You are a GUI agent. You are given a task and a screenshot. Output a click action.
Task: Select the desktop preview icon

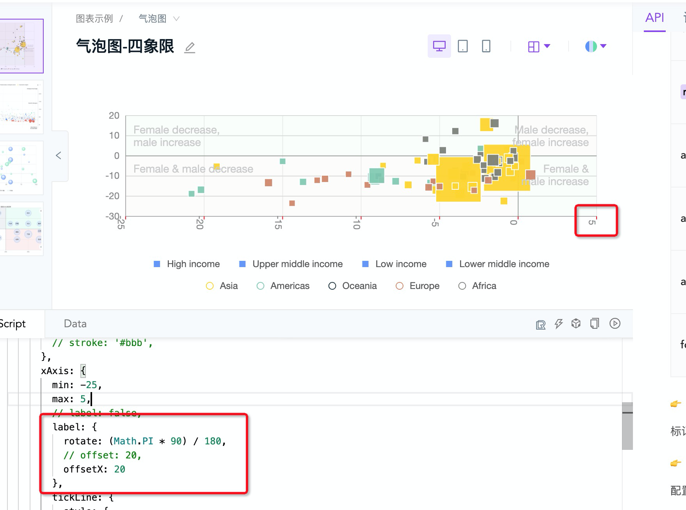coord(439,46)
